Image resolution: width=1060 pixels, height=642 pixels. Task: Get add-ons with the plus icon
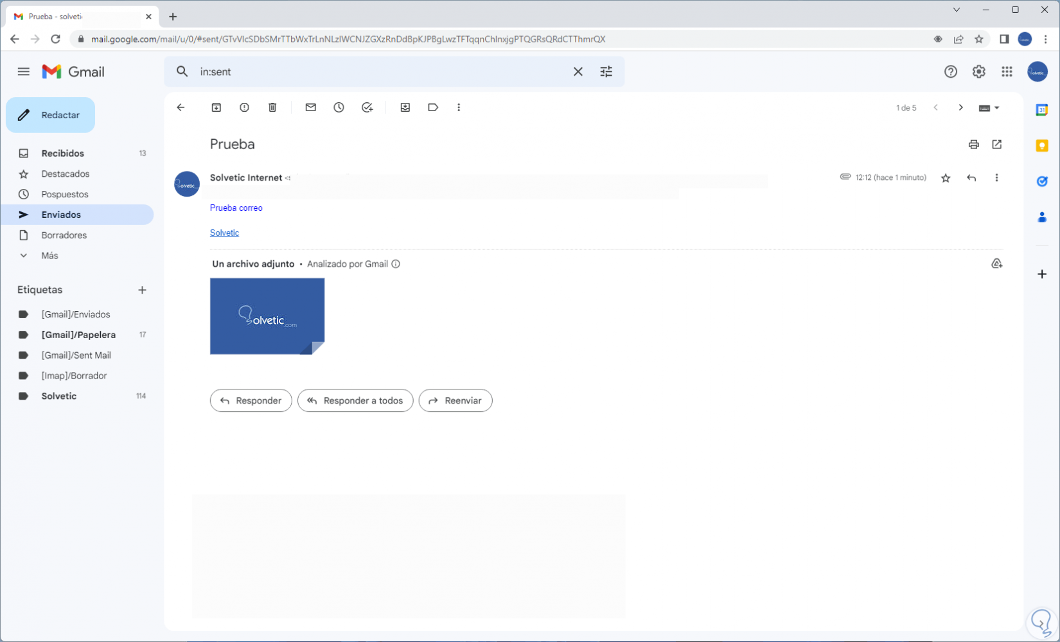click(x=1042, y=274)
